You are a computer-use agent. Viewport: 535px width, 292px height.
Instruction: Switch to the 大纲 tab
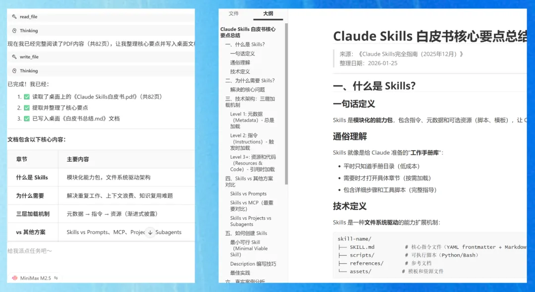coord(268,13)
